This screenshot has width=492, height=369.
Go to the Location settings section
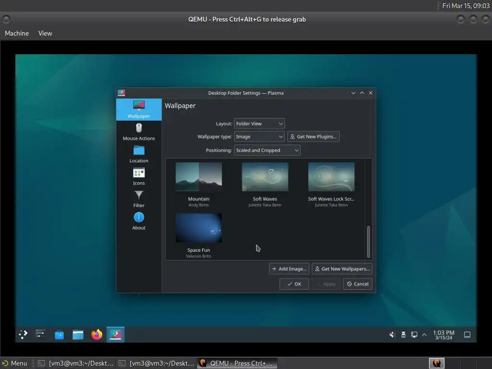tap(139, 154)
